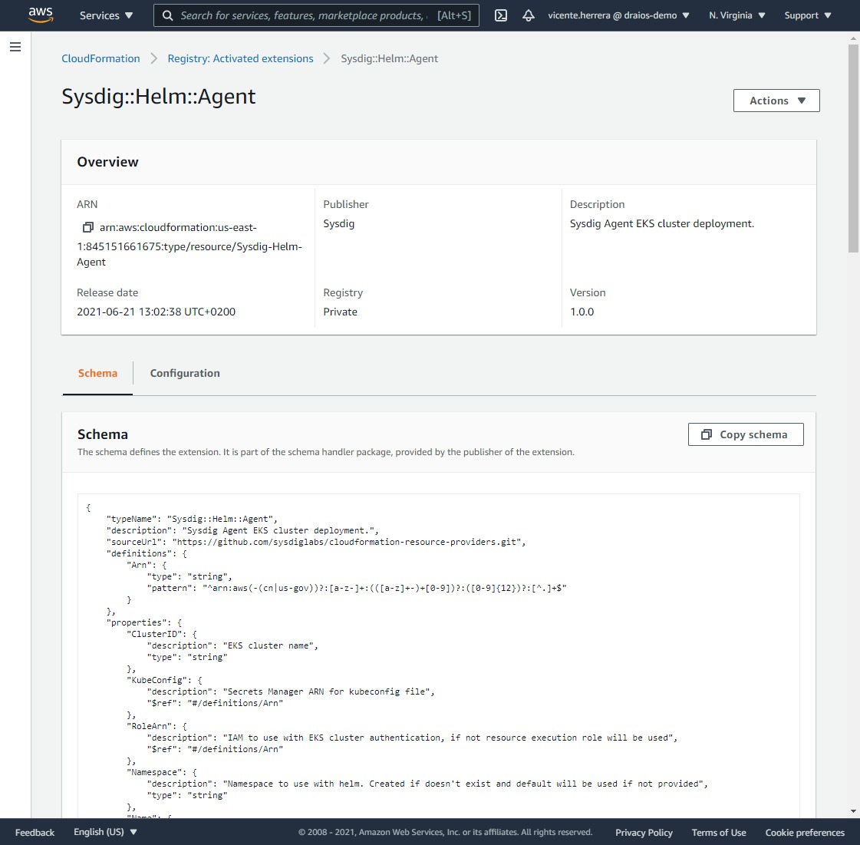The height and width of the screenshot is (845, 860).
Task: Click the "ClusterID" property line in schema
Action: [x=161, y=634]
